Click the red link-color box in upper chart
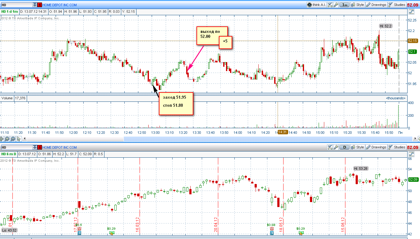 pyautogui.click(x=39, y=5)
